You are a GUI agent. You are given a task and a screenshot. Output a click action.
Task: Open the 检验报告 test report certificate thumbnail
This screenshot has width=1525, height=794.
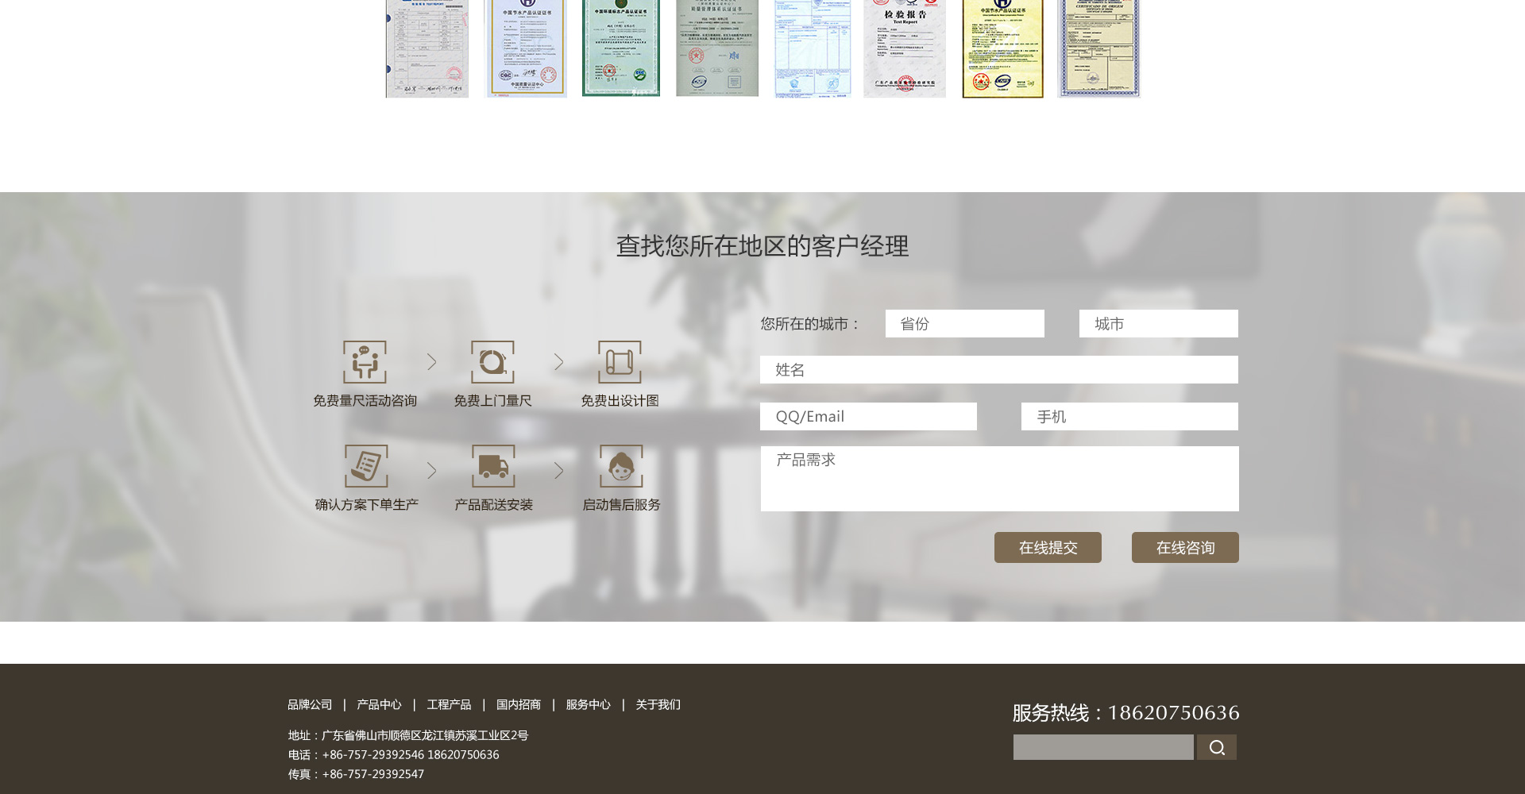pyautogui.click(x=905, y=48)
